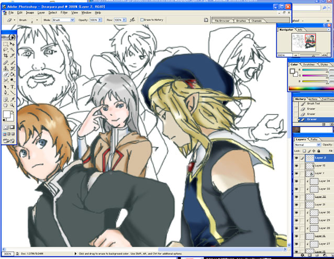This screenshot has width=334, height=259.
Task: Toggle lock transparent pixels in Layers panel
Action: click(304, 151)
